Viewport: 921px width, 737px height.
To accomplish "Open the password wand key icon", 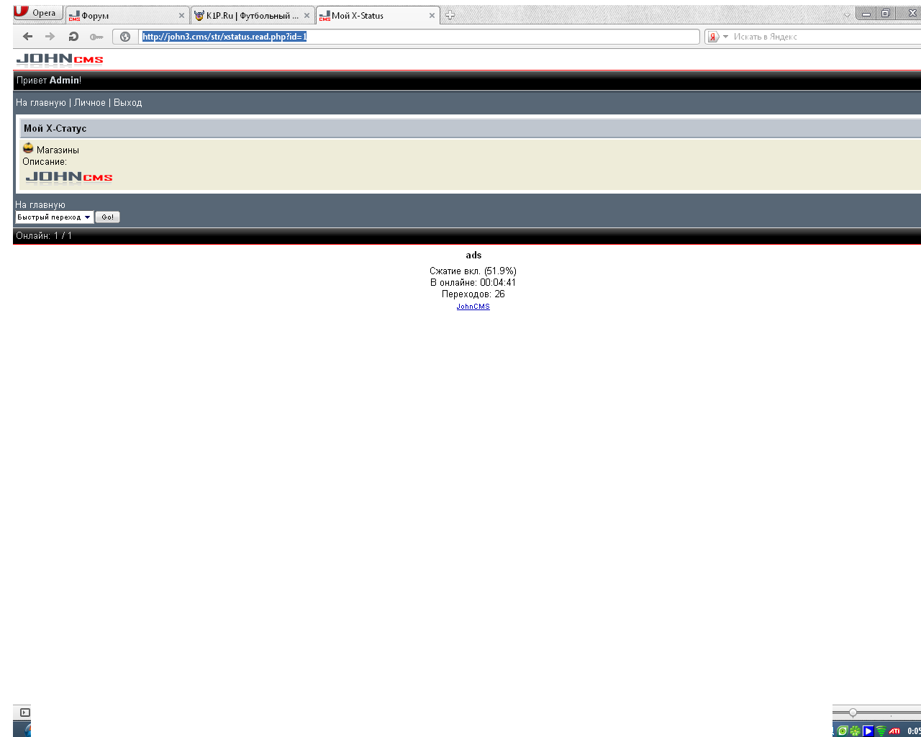I will [96, 37].
